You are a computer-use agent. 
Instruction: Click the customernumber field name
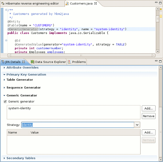pos(49,48)
